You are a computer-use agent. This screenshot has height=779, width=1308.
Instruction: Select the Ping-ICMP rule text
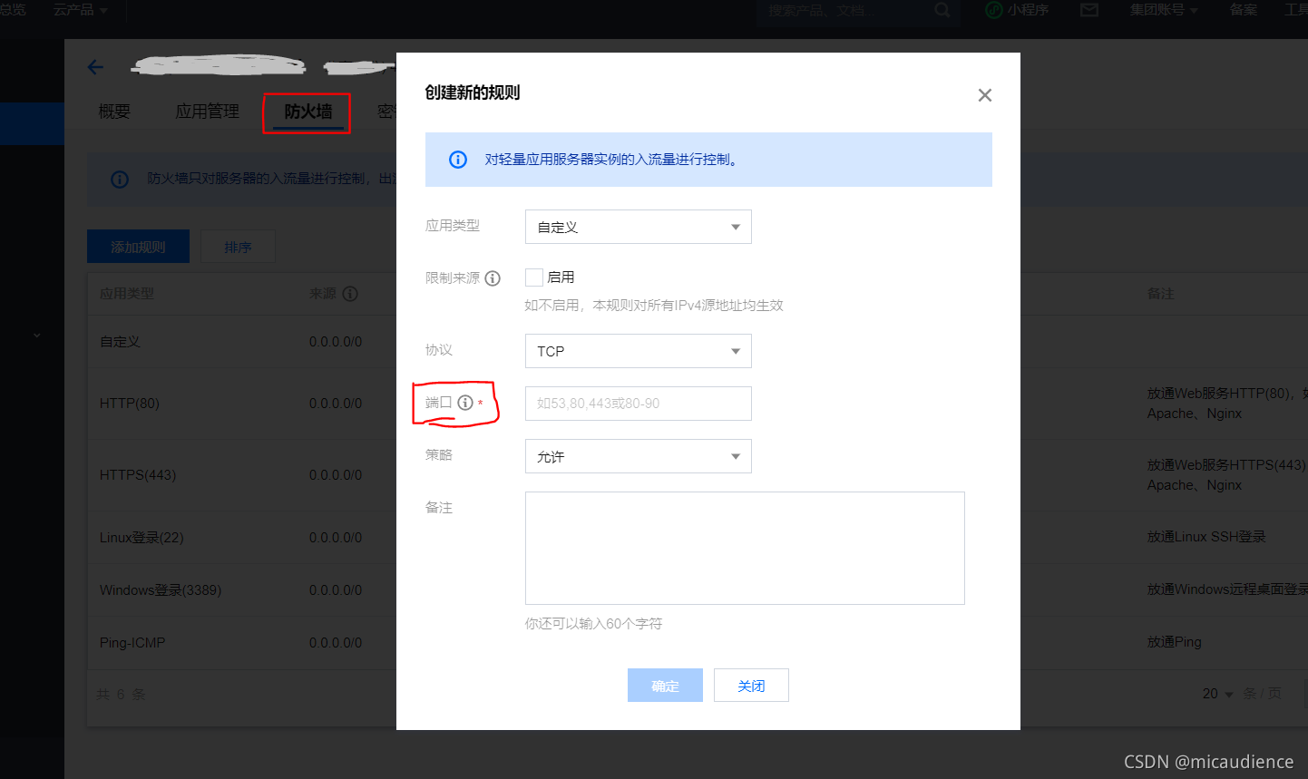click(x=132, y=643)
